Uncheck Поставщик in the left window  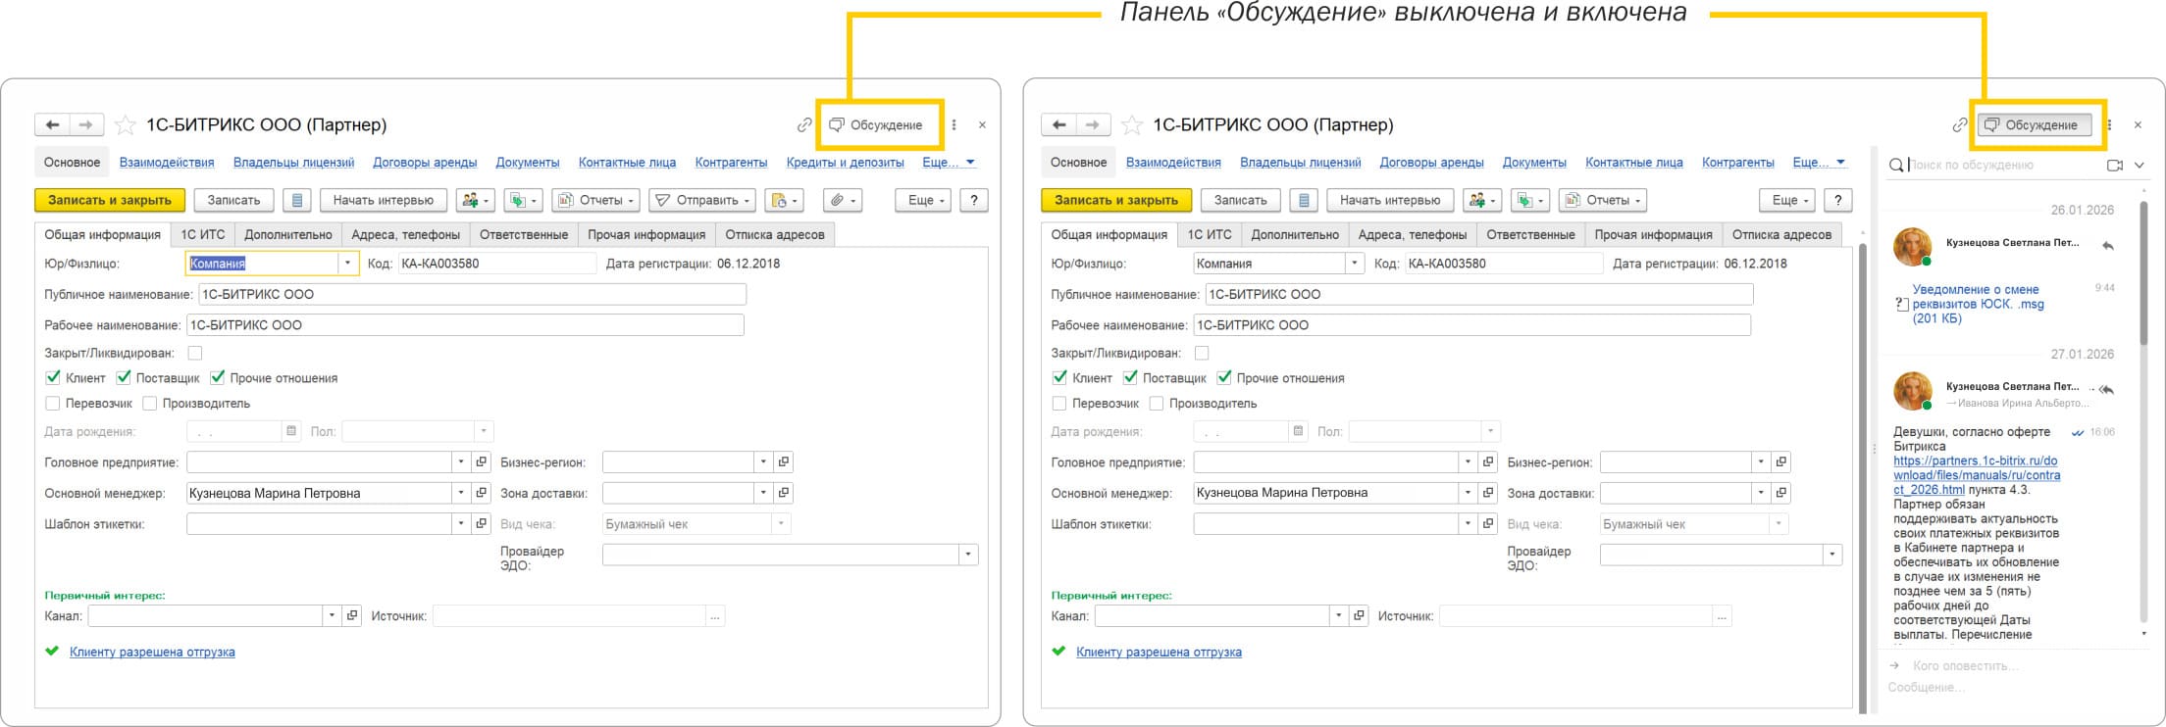tap(124, 377)
